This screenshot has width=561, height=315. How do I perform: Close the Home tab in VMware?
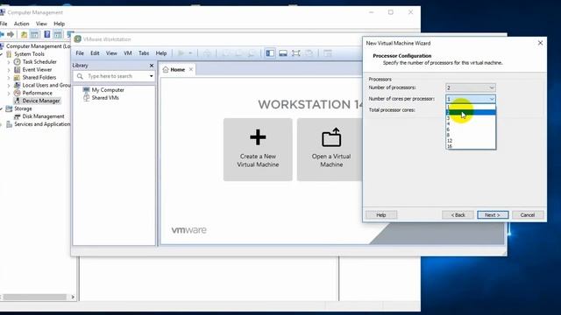(x=191, y=69)
